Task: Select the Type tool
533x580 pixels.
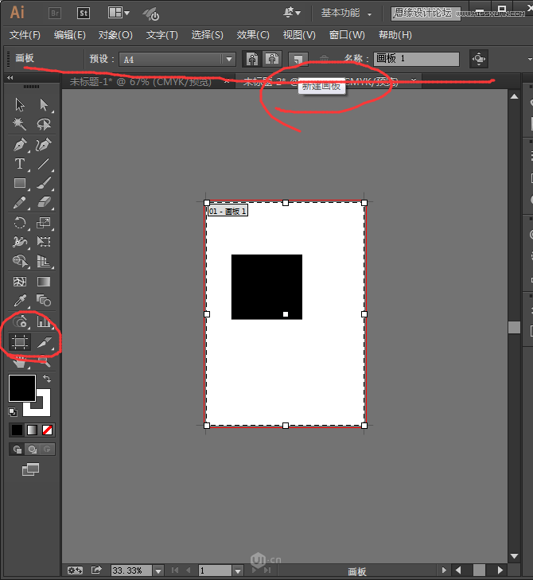Action: (20, 164)
